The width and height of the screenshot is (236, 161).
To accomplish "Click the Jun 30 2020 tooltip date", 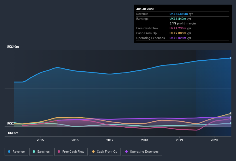I will pyautogui.click(x=145, y=9).
